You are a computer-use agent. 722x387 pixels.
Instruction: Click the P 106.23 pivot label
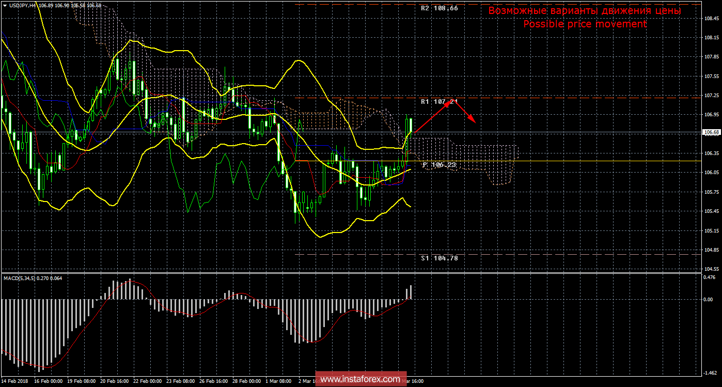pyautogui.click(x=439, y=165)
